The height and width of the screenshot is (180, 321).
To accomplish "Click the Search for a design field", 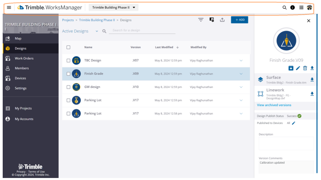I will tap(142, 30).
